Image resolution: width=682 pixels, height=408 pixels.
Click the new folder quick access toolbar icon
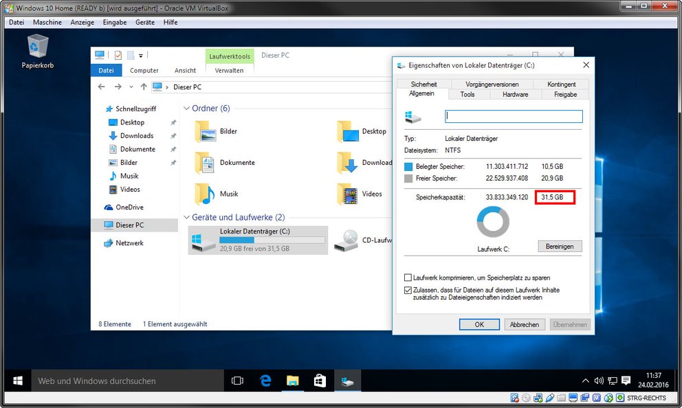click(131, 55)
